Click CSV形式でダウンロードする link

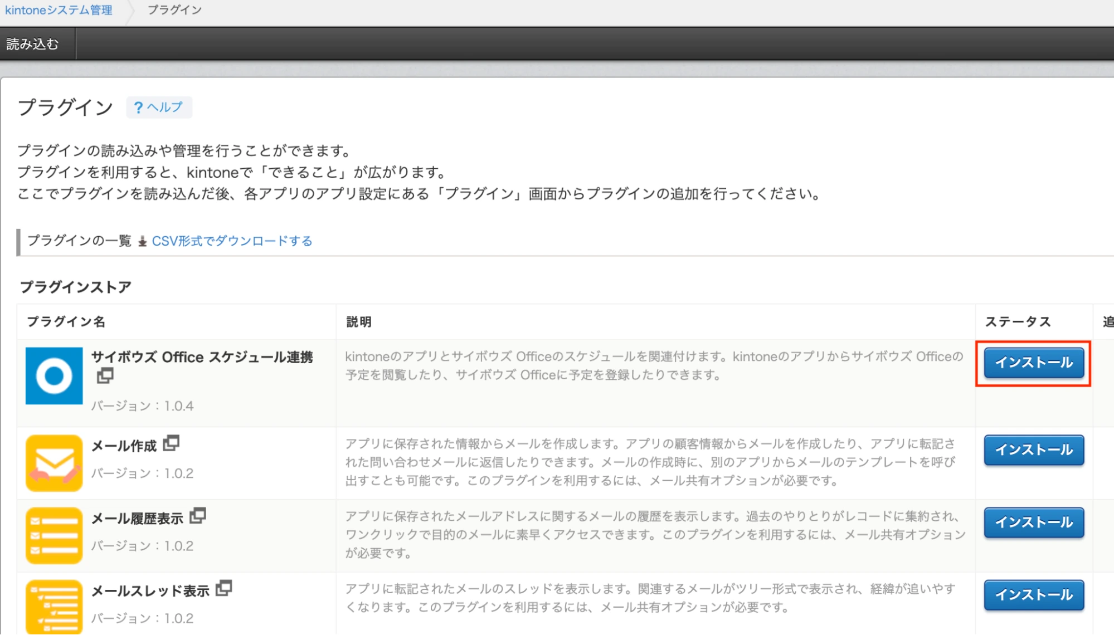pyautogui.click(x=232, y=241)
